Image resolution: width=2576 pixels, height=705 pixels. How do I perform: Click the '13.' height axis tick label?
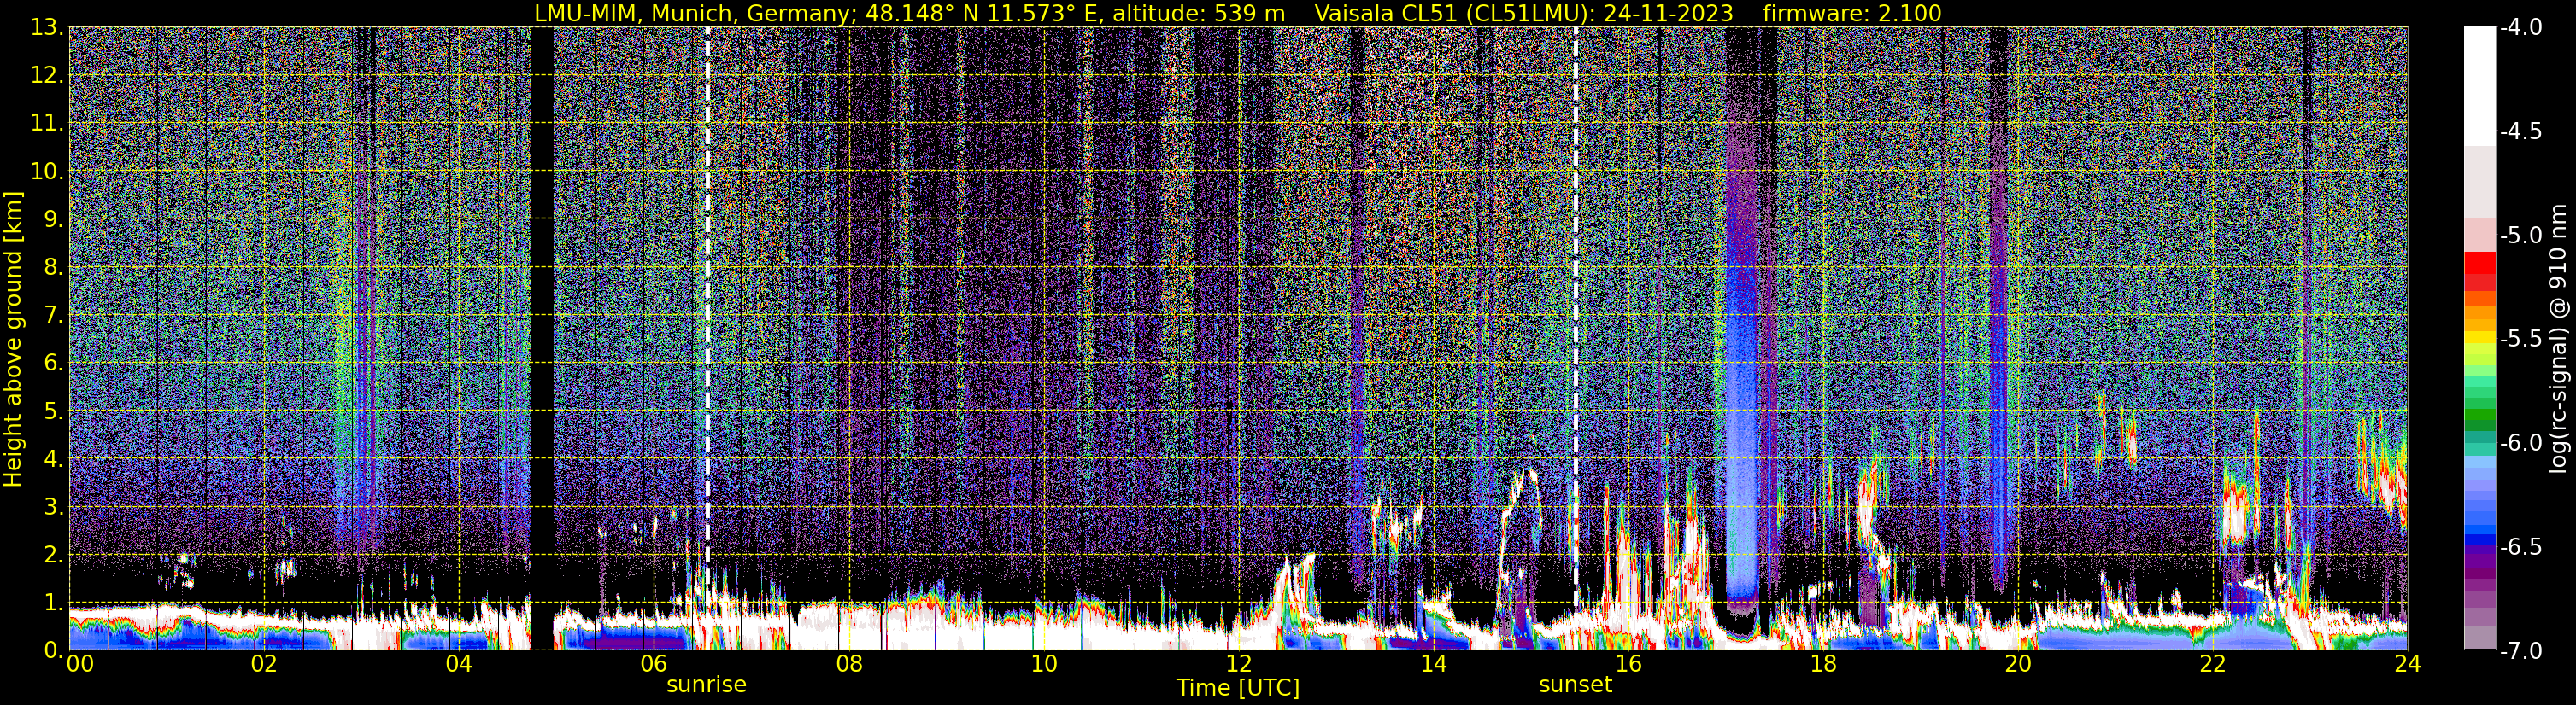[47, 28]
